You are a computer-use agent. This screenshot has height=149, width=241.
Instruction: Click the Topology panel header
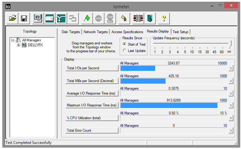30,31
